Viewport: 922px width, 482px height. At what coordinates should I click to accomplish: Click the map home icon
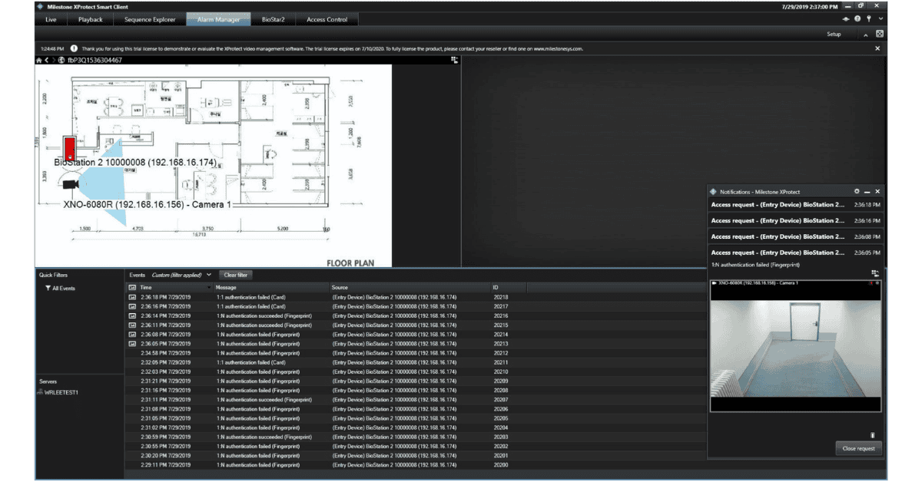coord(39,60)
